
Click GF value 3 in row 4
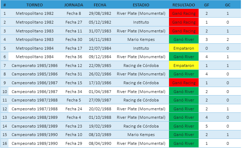pyautogui.click(x=206, y=39)
